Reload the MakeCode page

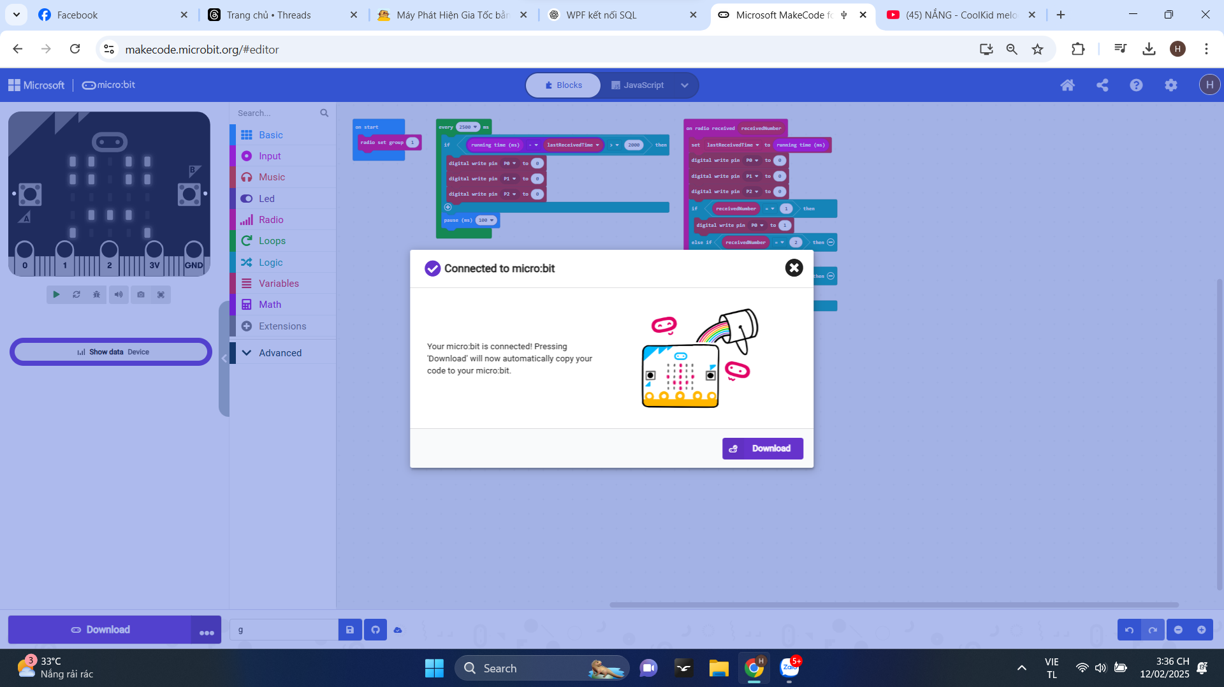[x=75, y=49]
